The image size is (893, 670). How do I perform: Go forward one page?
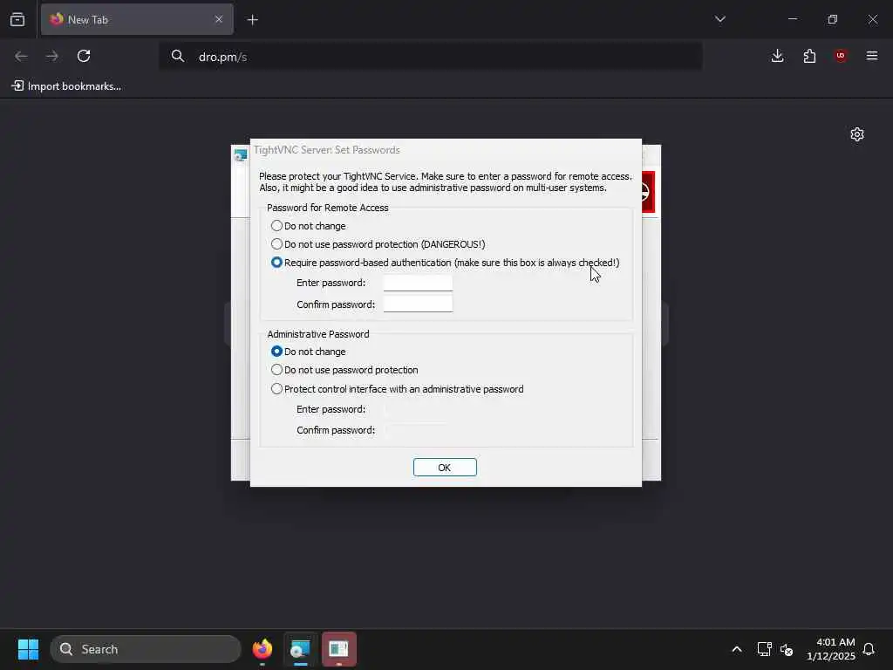52,56
